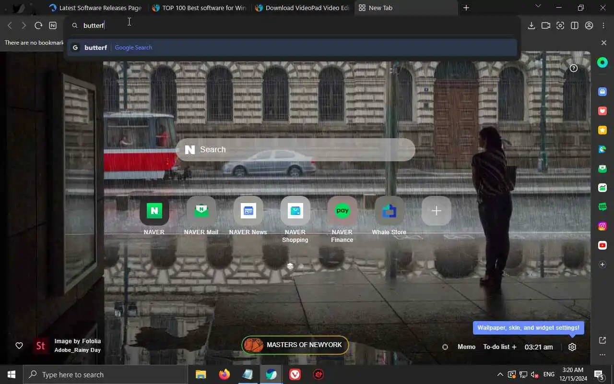Switch to TOP 100 Best software tab
This screenshot has width=614, height=384.
pyautogui.click(x=199, y=8)
